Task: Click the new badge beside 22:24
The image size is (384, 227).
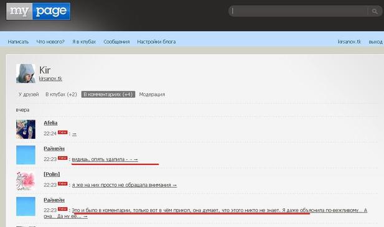Action: [63, 132]
